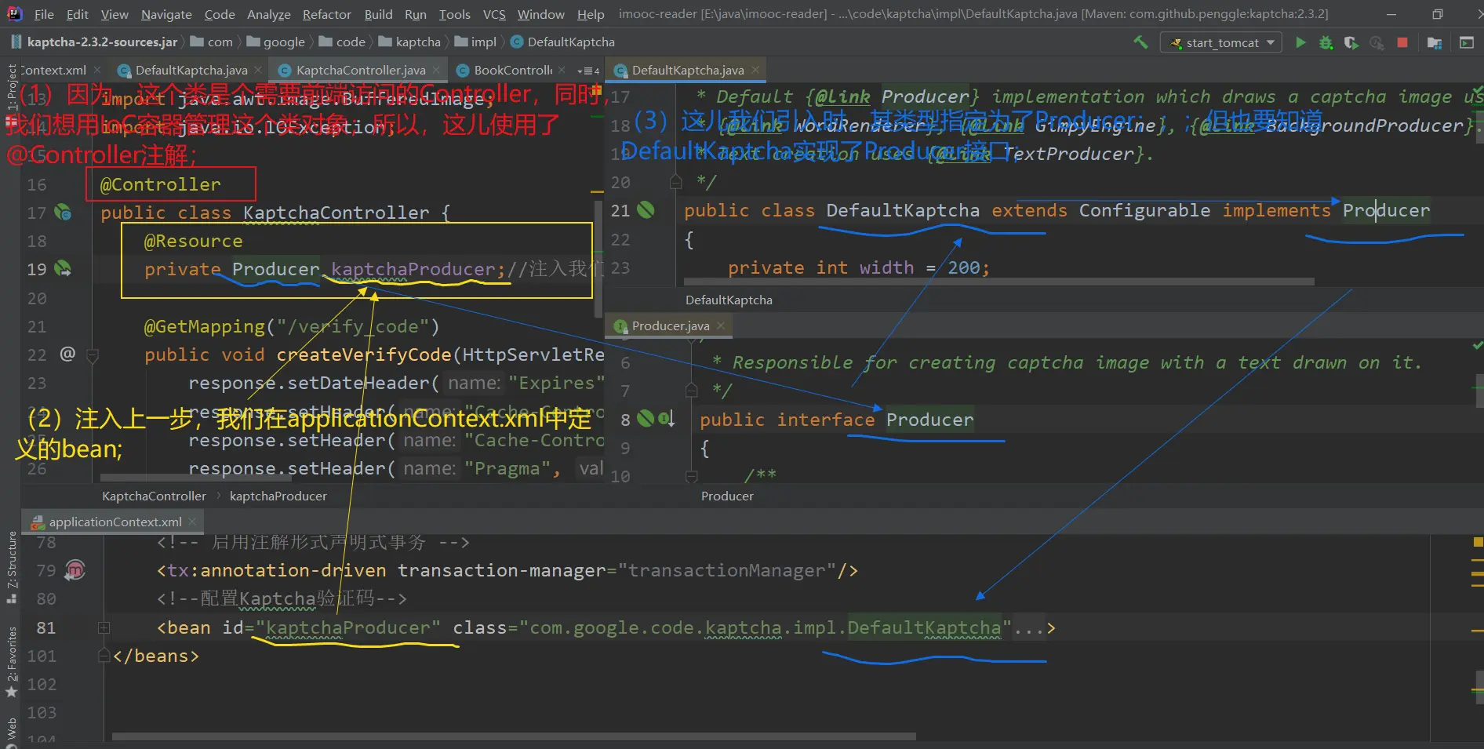Toggle the Structure tool window
The image size is (1484, 749).
[x=11, y=565]
